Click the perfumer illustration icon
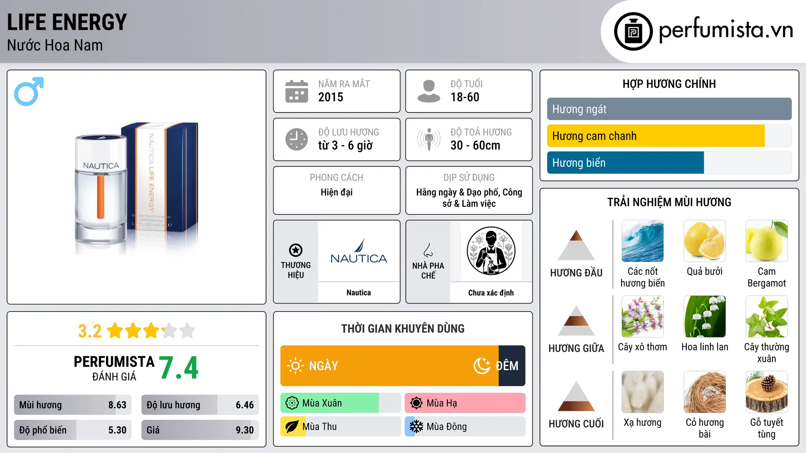806x453 pixels. click(491, 251)
